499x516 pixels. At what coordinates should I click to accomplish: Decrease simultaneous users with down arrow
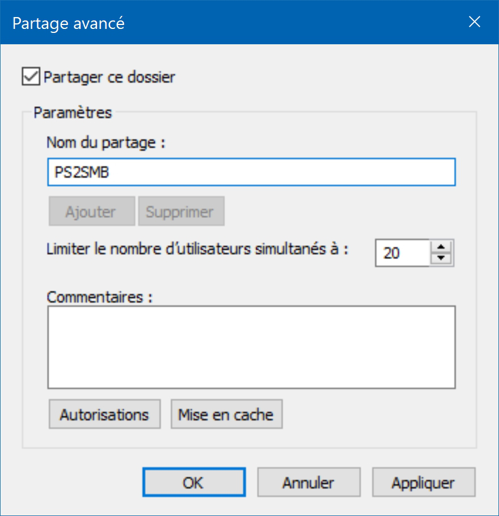coord(441,259)
